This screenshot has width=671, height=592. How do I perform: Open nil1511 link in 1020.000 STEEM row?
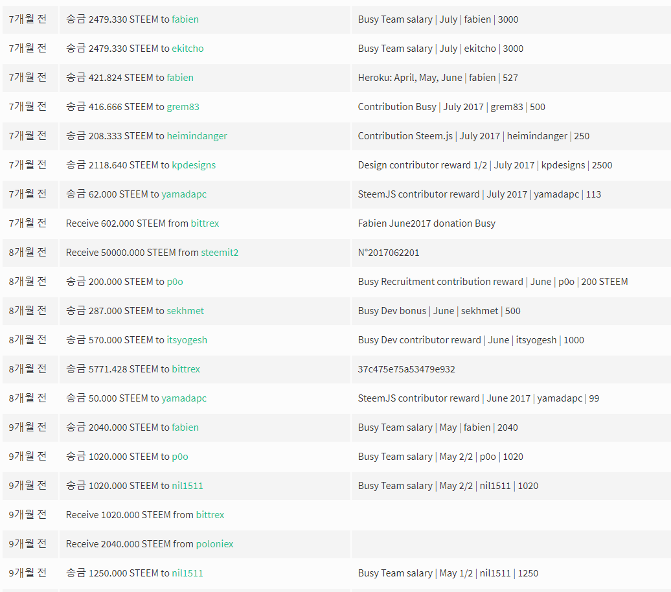click(x=187, y=485)
